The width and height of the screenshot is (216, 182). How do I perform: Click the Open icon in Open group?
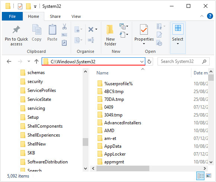coord(159,26)
